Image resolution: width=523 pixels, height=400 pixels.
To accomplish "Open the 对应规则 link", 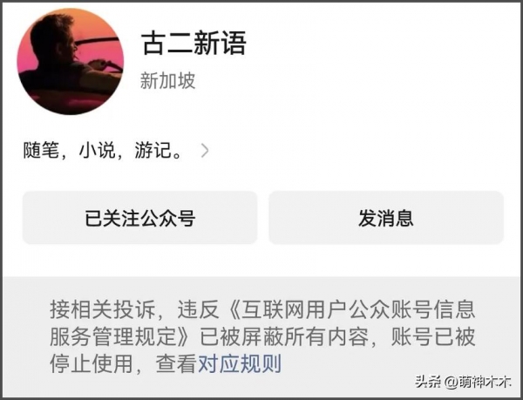I will 240,363.
